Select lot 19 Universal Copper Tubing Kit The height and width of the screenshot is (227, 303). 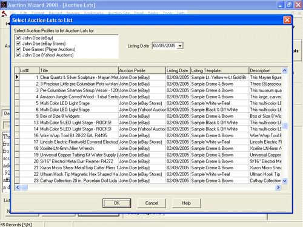click(x=79, y=155)
